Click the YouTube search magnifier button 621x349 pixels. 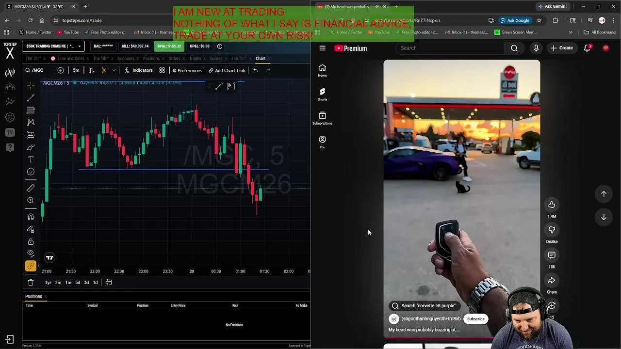pos(514,48)
